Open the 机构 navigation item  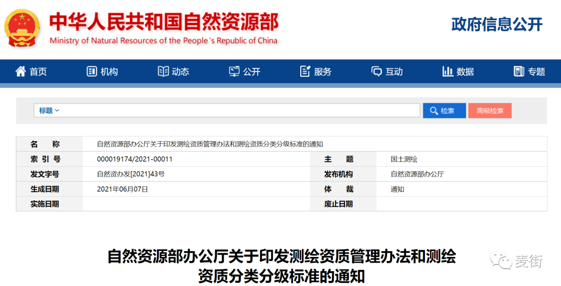pos(102,72)
